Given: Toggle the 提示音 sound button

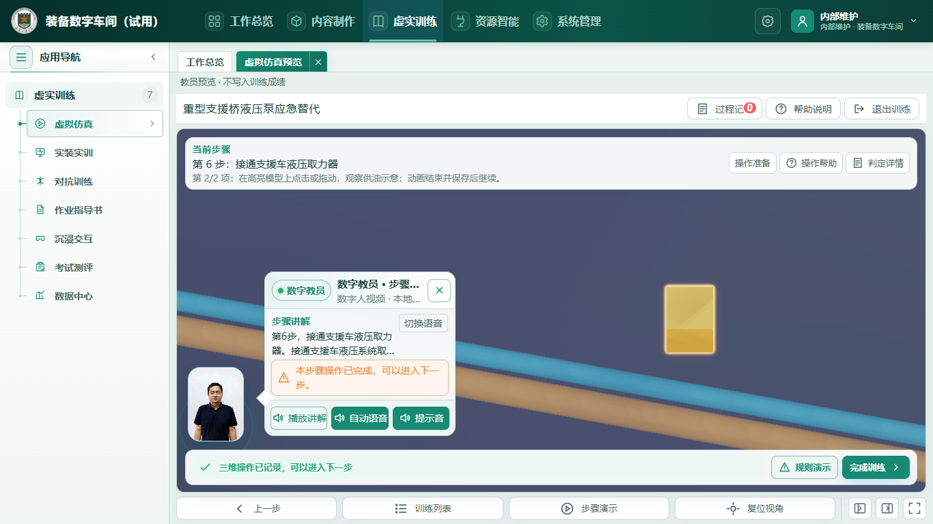Looking at the screenshot, I should 421,418.
